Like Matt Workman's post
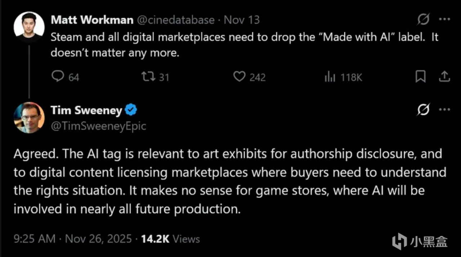 (240, 77)
